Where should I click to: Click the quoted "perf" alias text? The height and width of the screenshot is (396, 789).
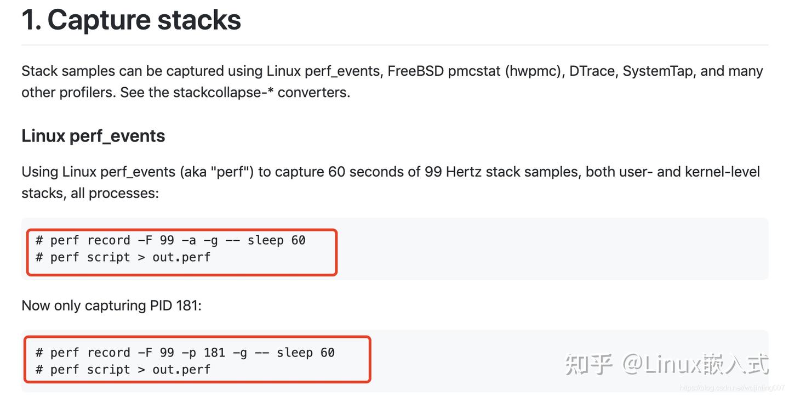coord(233,172)
